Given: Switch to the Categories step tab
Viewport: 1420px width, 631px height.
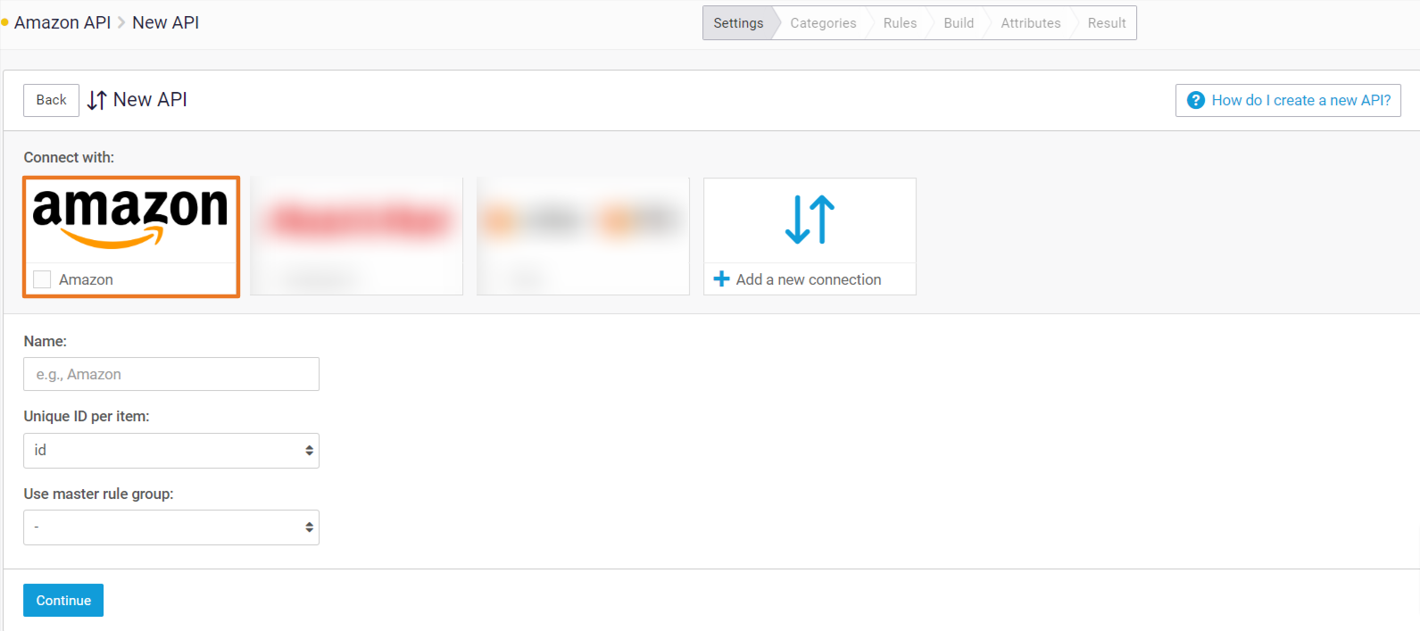Looking at the screenshot, I should coord(823,23).
